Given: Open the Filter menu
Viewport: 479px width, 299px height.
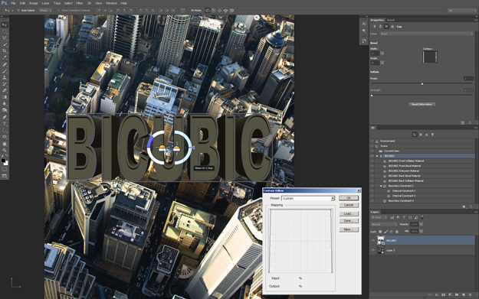Looking at the screenshot, I should click(80, 3).
